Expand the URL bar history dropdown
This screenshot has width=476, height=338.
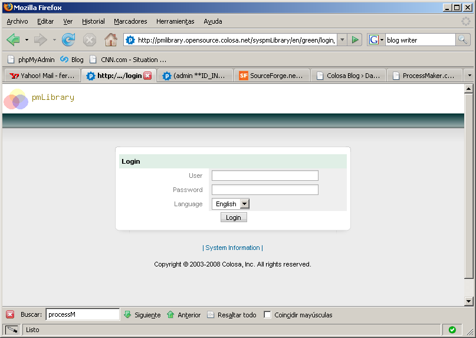342,40
